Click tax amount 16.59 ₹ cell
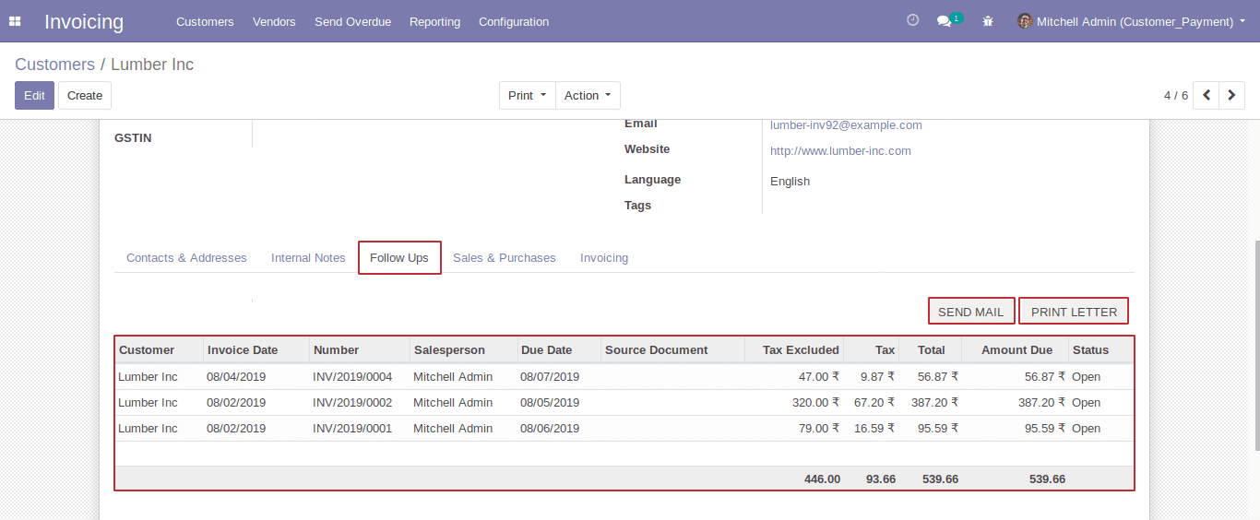 click(x=874, y=429)
